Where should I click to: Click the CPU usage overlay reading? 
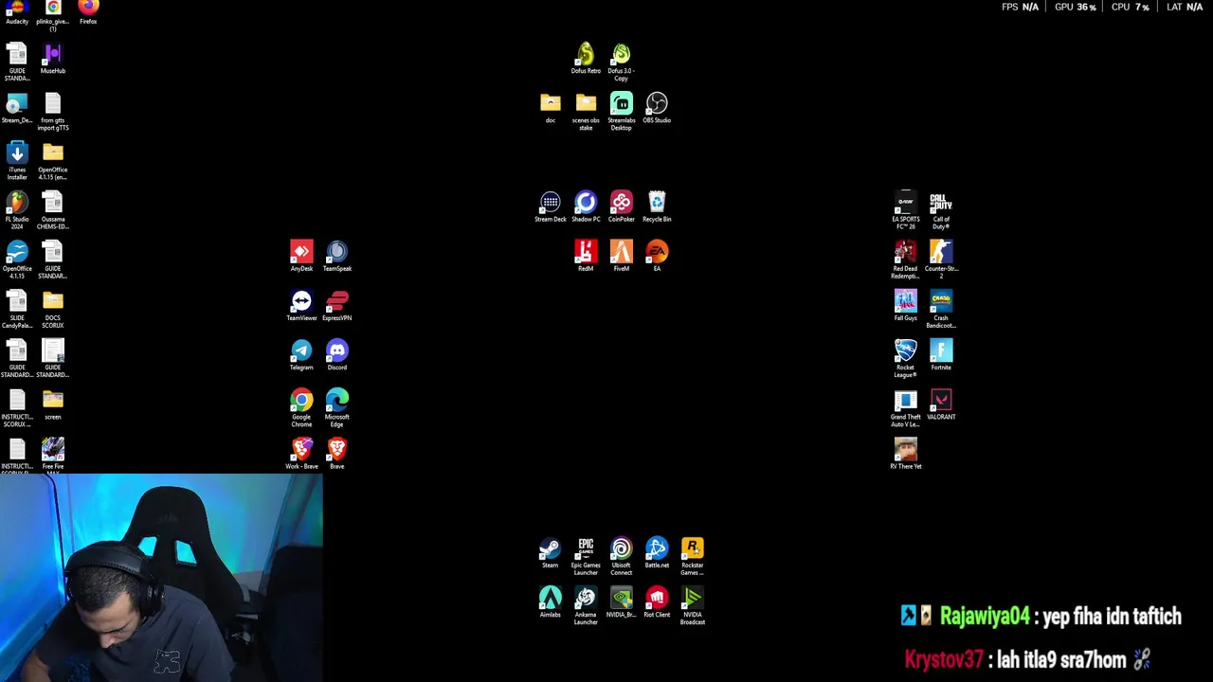click(x=1130, y=7)
